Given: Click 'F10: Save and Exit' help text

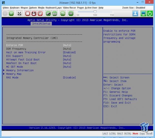Looking at the screenshot, I should [117, 103].
